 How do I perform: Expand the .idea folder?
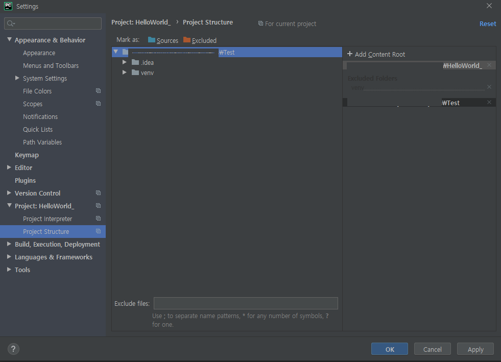pos(124,62)
